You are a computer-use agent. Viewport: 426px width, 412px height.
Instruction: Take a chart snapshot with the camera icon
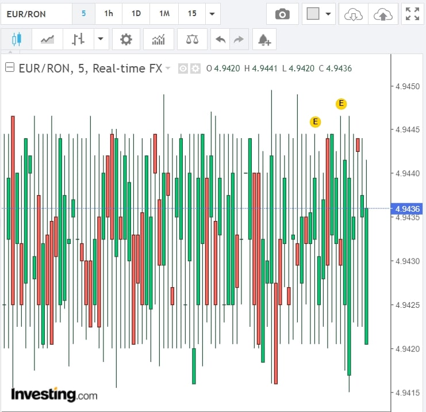pyautogui.click(x=282, y=14)
